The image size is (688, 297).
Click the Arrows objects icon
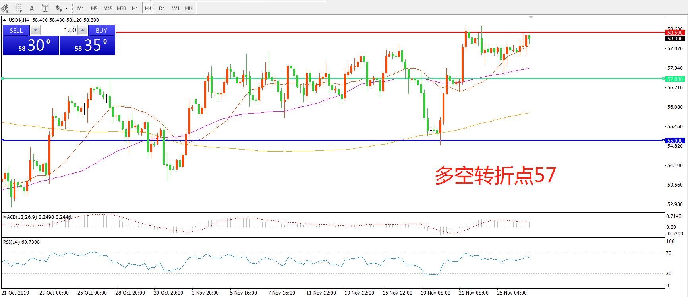(59, 8)
